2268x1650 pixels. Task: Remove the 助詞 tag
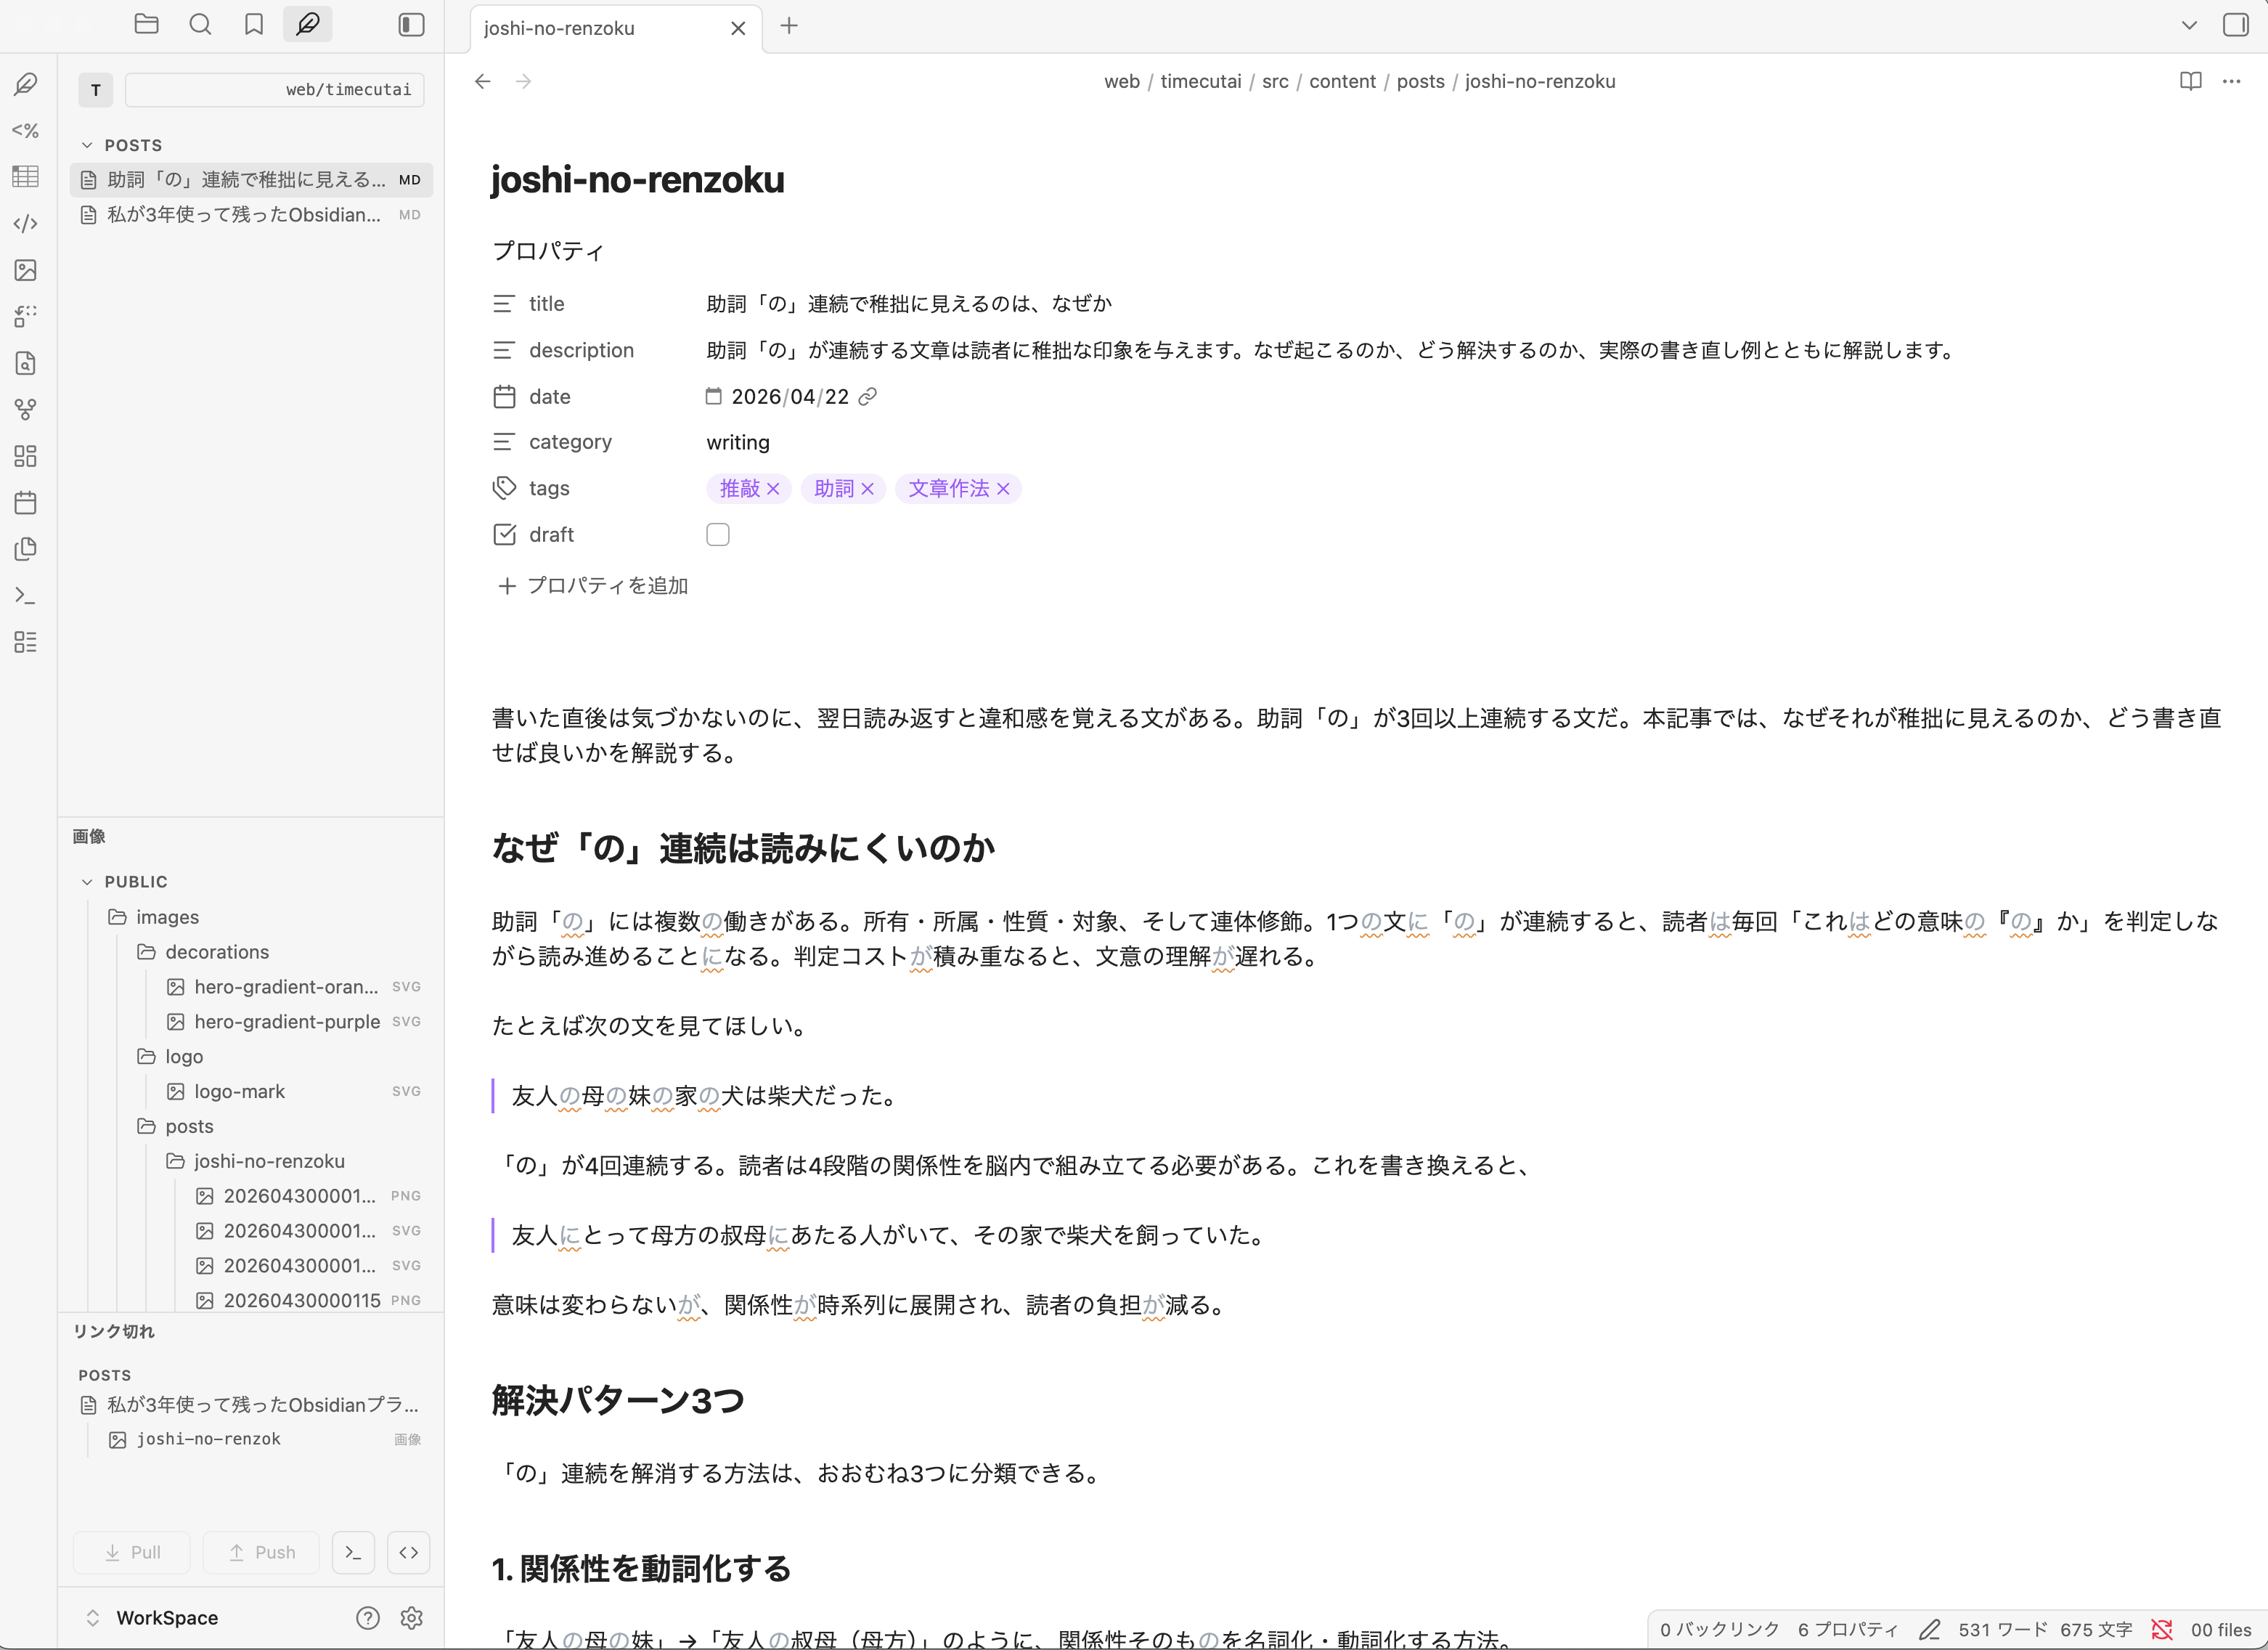[867, 489]
